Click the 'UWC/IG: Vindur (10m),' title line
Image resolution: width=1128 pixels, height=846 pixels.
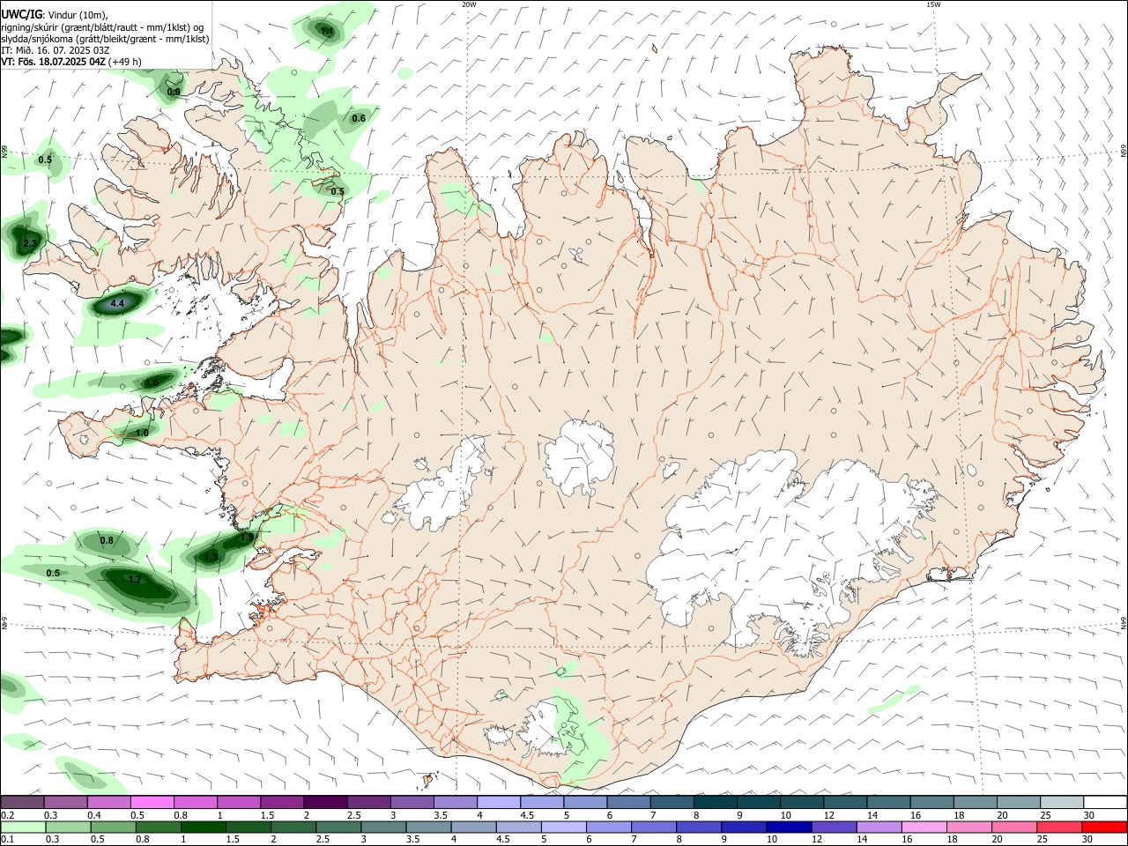[54, 15]
